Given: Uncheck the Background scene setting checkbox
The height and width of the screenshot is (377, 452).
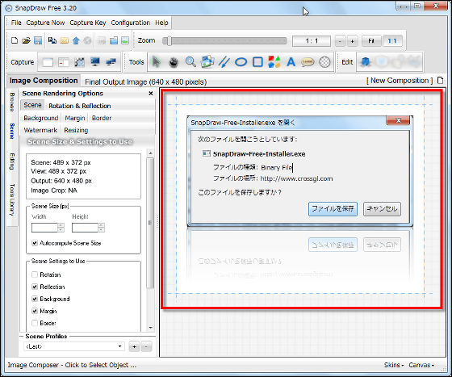Looking at the screenshot, I should click(35, 299).
